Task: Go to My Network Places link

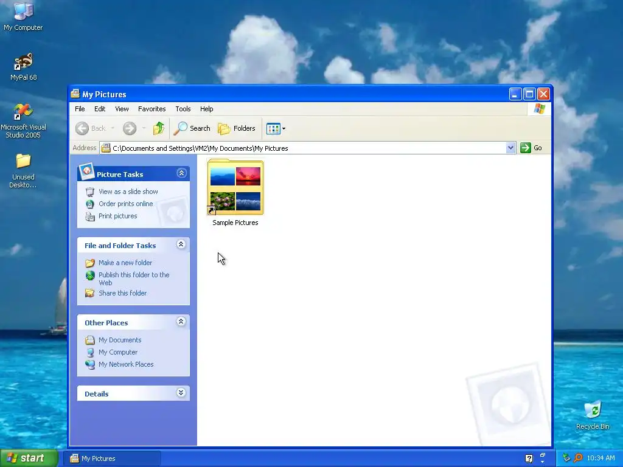Action: [126, 364]
